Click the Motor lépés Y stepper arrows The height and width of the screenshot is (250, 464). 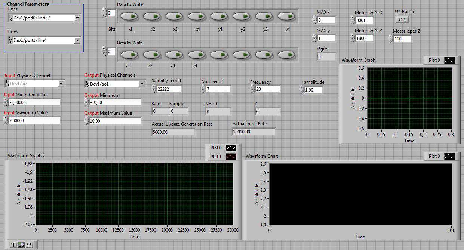tap(353, 38)
